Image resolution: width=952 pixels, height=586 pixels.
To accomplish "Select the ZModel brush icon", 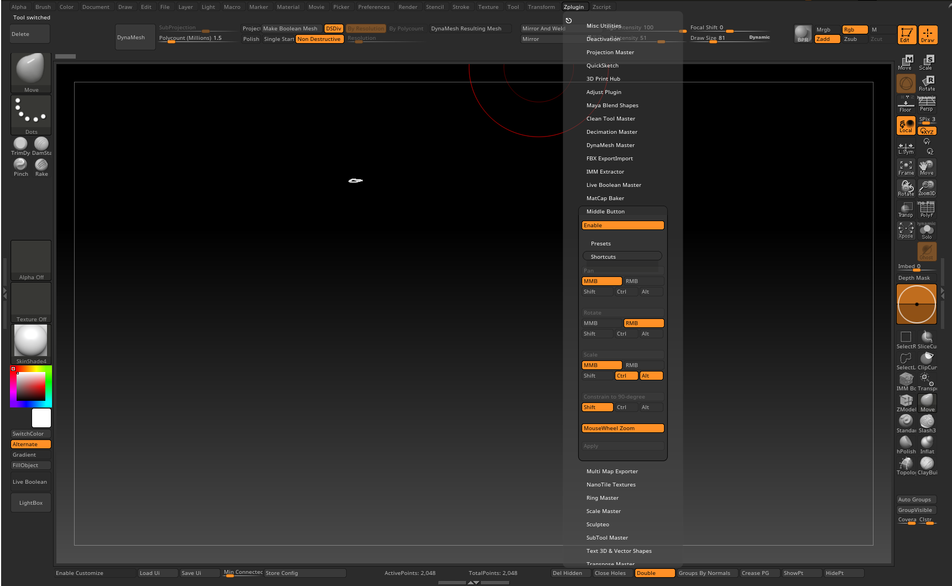I will click(906, 402).
